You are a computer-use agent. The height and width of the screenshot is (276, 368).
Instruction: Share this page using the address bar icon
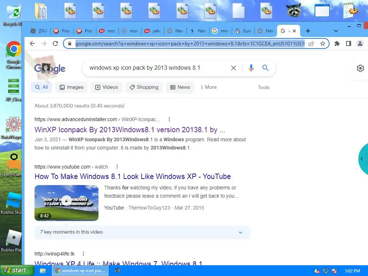click(x=311, y=43)
